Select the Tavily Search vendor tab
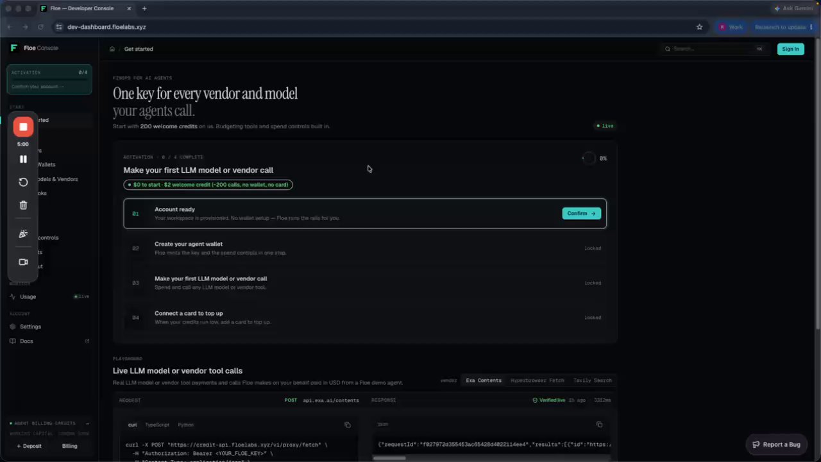The width and height of the screenshot is (821, 462). pos(593,381)
